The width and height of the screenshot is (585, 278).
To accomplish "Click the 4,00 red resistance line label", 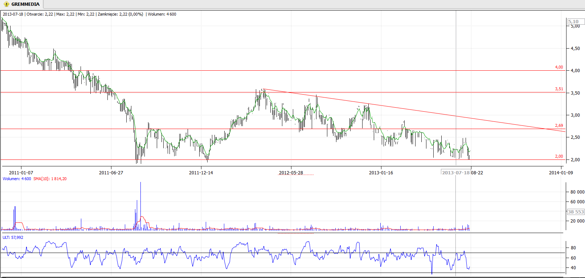I will click(559, 67).
